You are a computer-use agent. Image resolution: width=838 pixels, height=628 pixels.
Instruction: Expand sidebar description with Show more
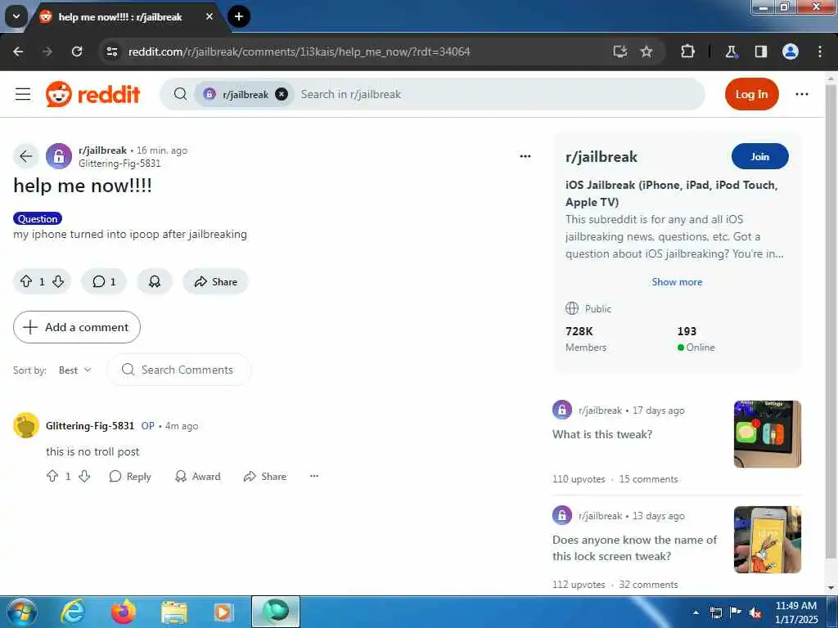click(677, 282)
